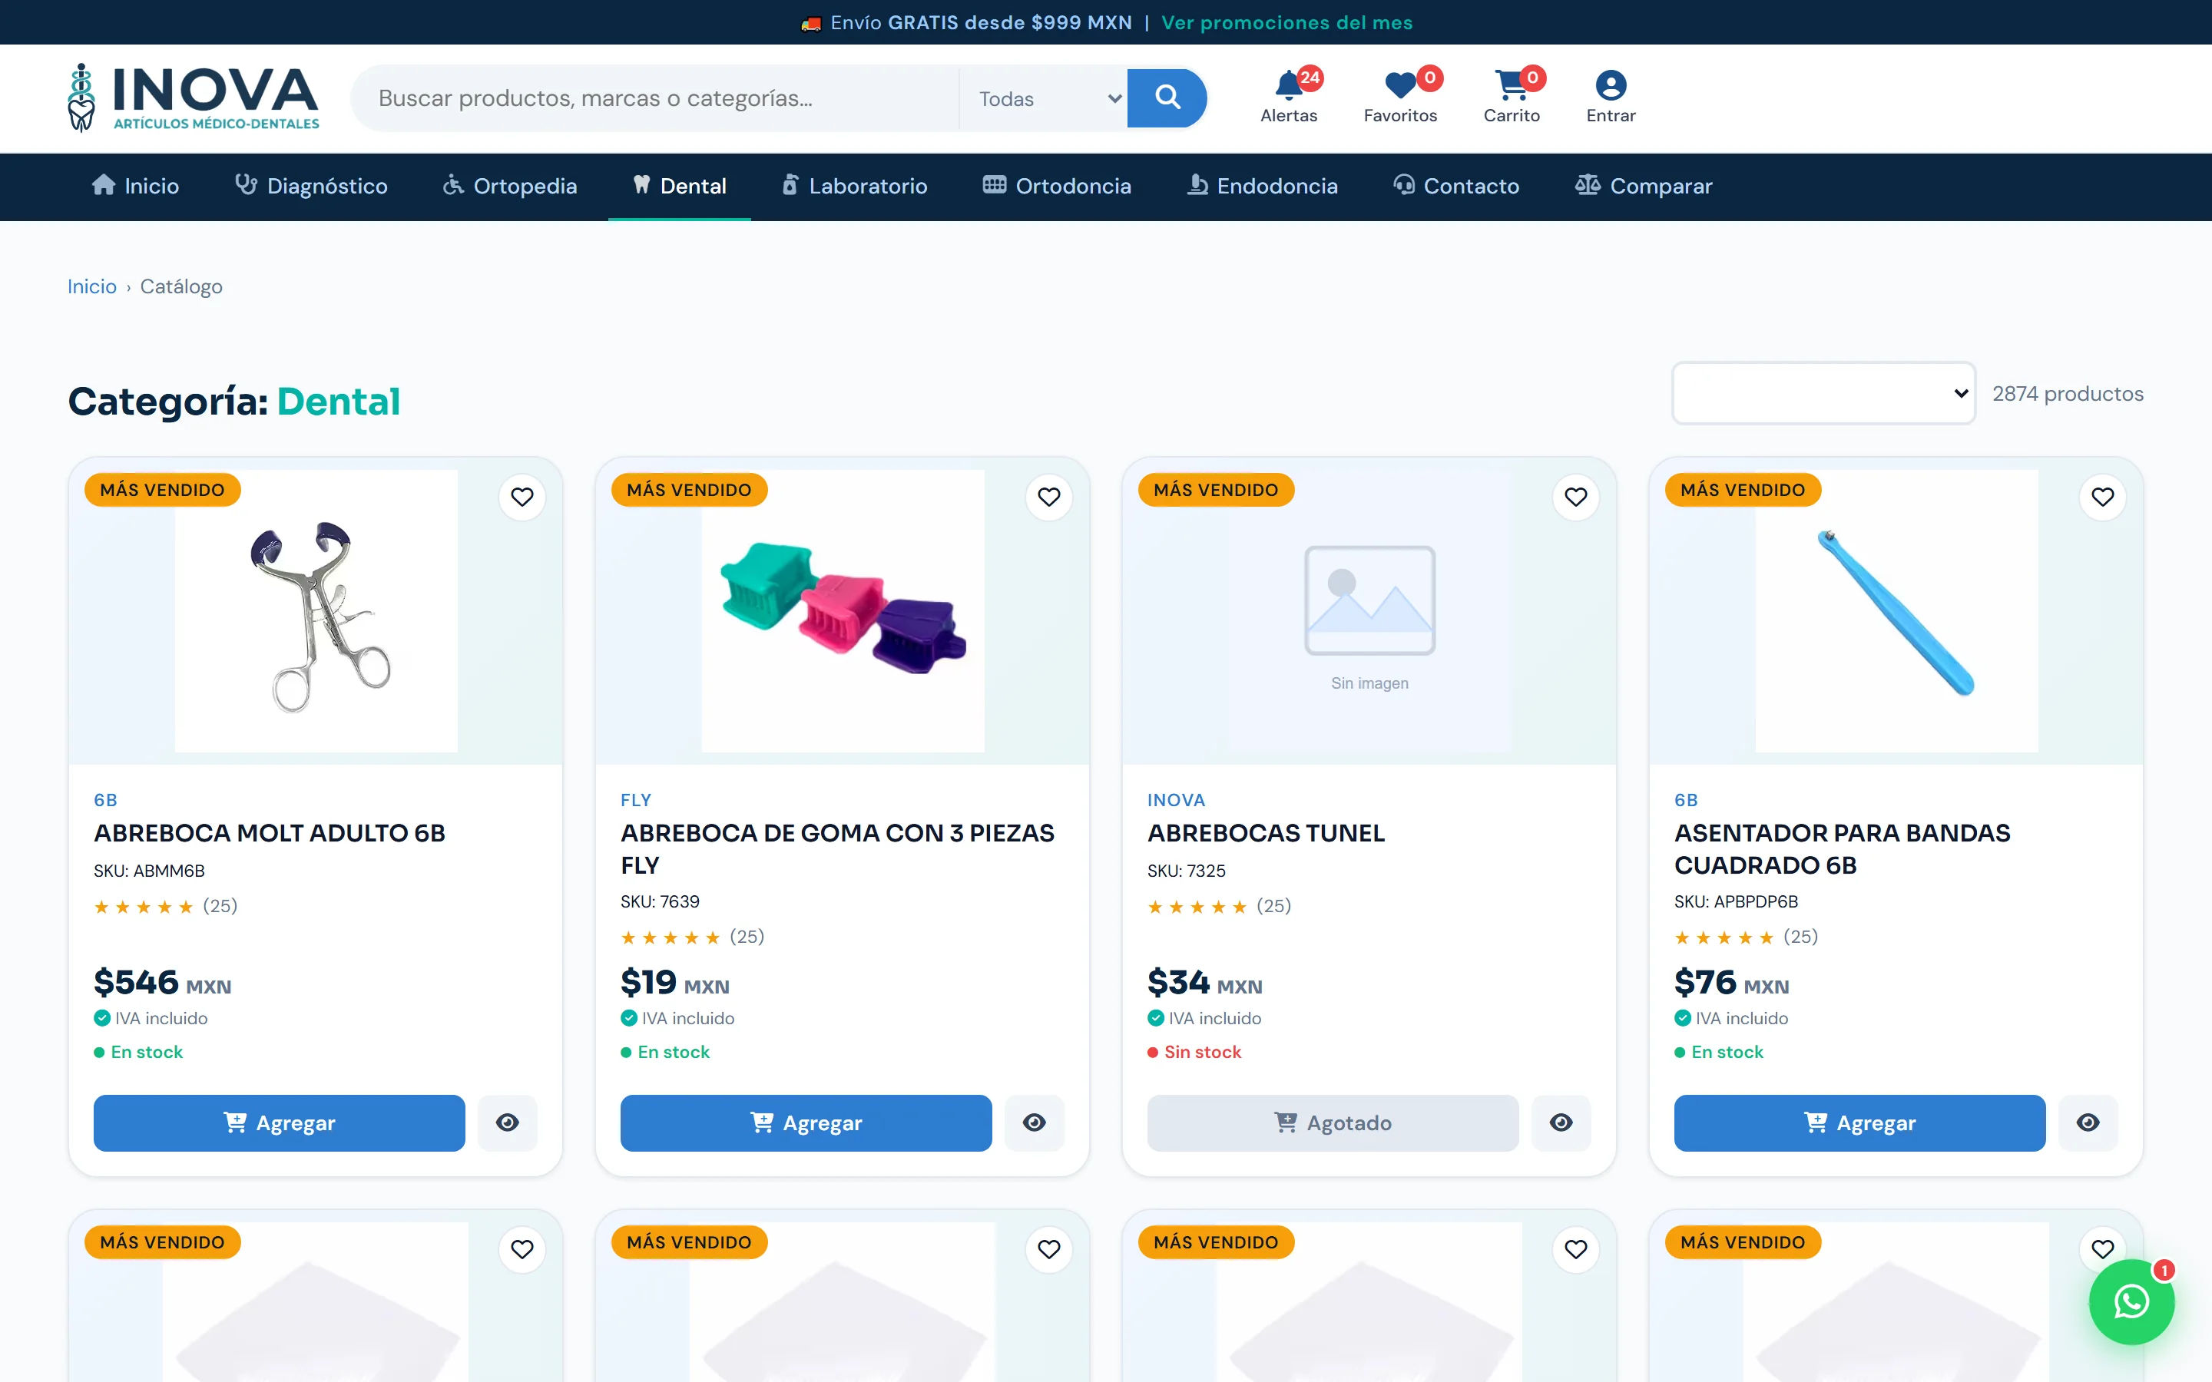2212x1382 pixels.
Task: Open the Diagnóstico menu item
Action: tap(312, 187)
